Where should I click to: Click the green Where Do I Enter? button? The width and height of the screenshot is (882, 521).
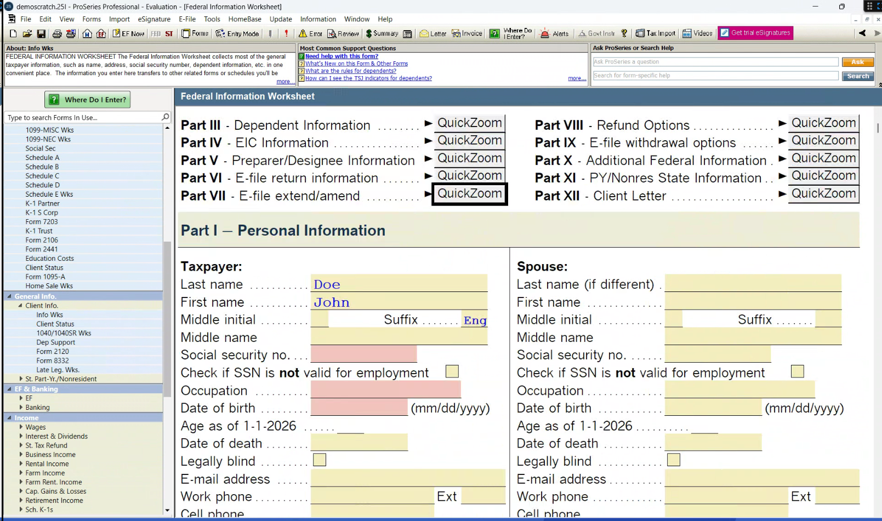click(x=88, y=100)
